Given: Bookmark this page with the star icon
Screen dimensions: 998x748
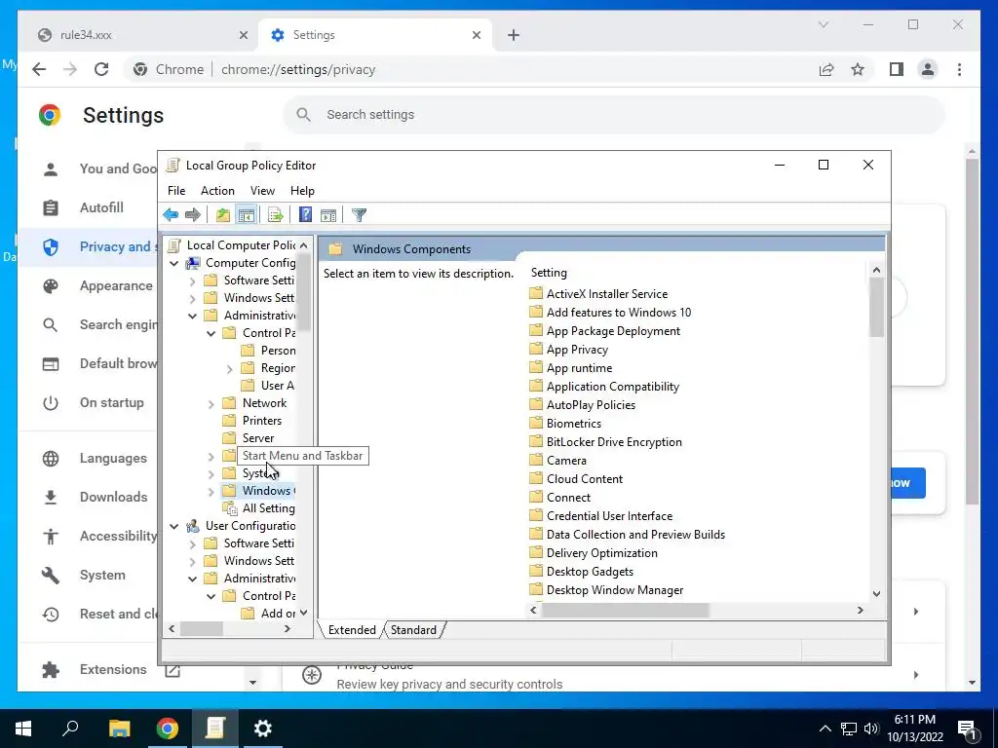Looking at the screenshot, I should pos(858,69).
